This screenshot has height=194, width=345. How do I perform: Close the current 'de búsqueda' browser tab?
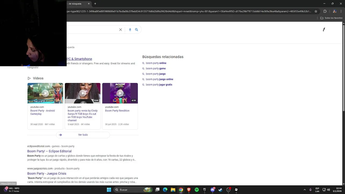(89, 4)
